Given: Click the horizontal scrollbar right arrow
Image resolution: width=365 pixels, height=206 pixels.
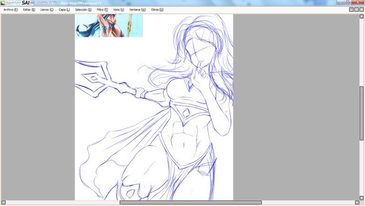Looking at the screenshot, I should tap(357, 203).
